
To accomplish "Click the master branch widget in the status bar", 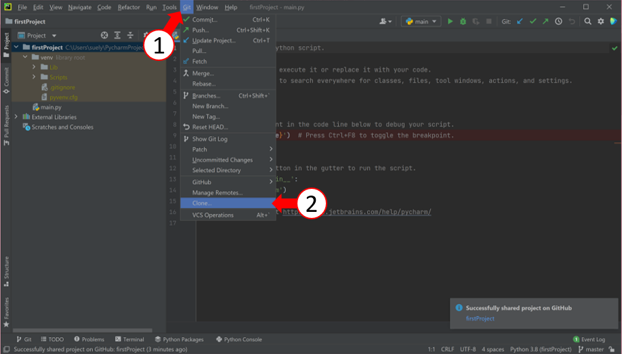I will pyautogui.click(x=591, y=349).
